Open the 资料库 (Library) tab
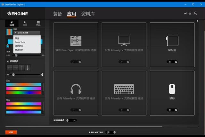The image size is (205, 137). pos(88,14)
